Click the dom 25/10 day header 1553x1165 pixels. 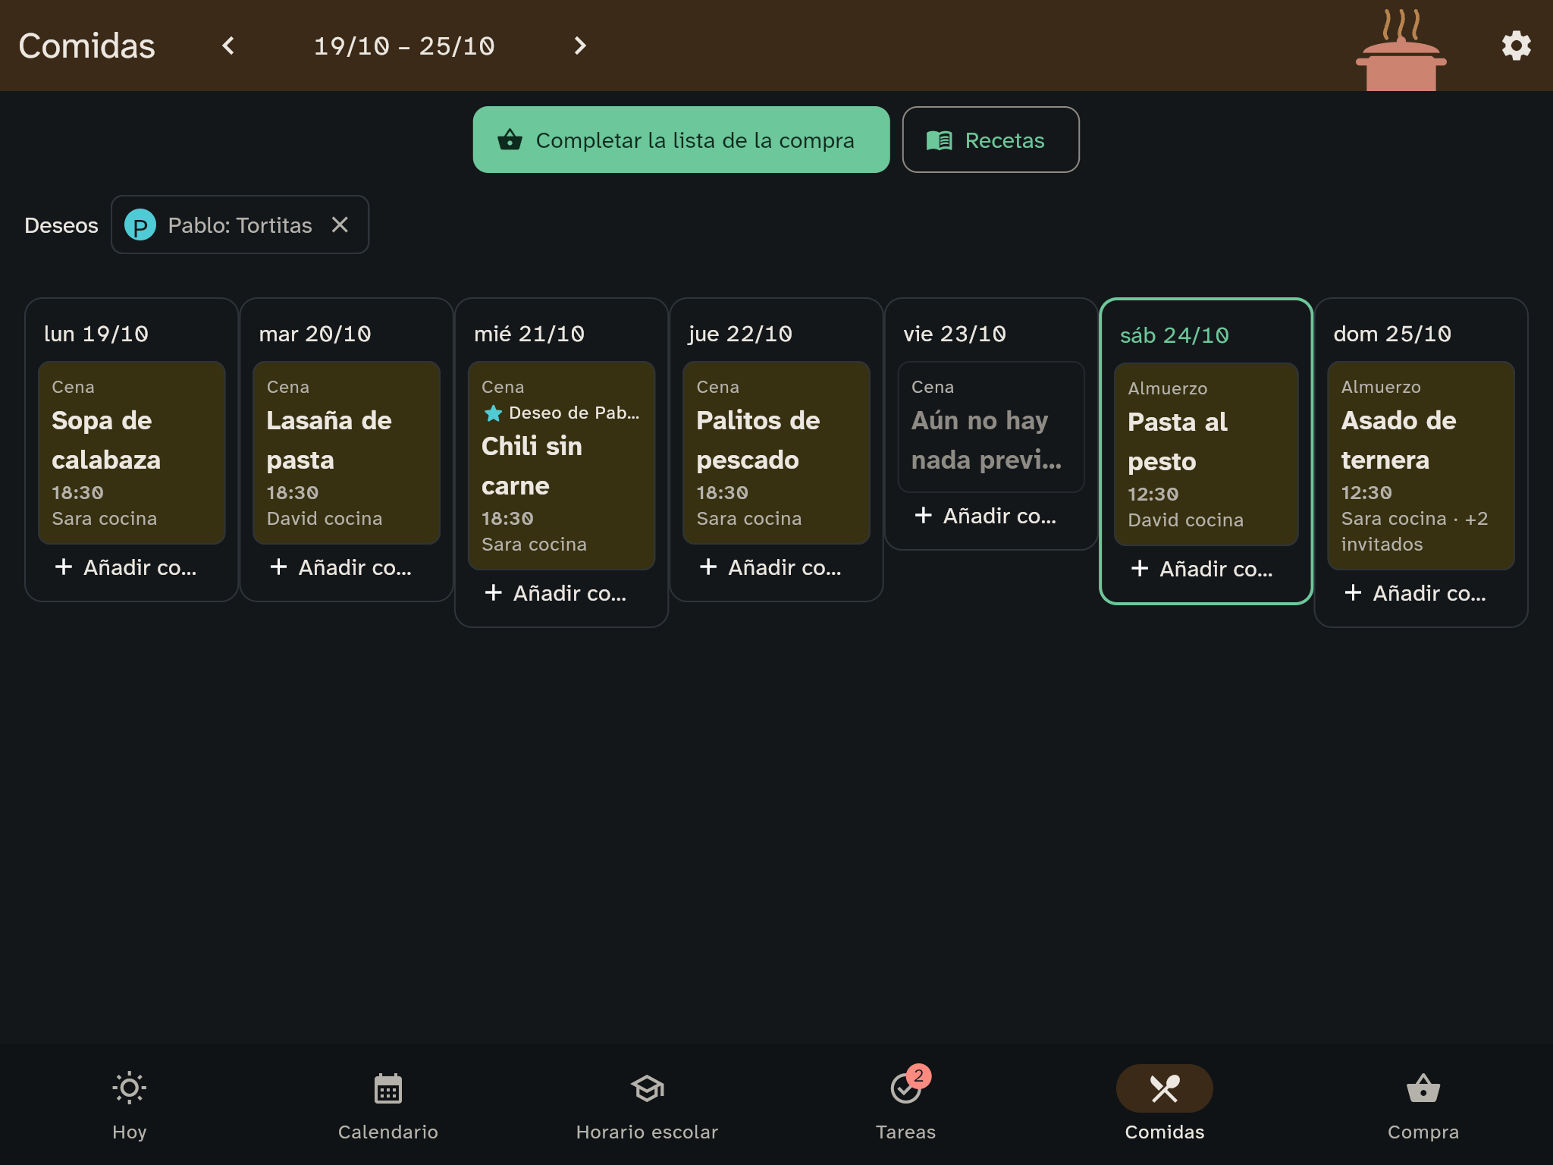(1392, 334)
